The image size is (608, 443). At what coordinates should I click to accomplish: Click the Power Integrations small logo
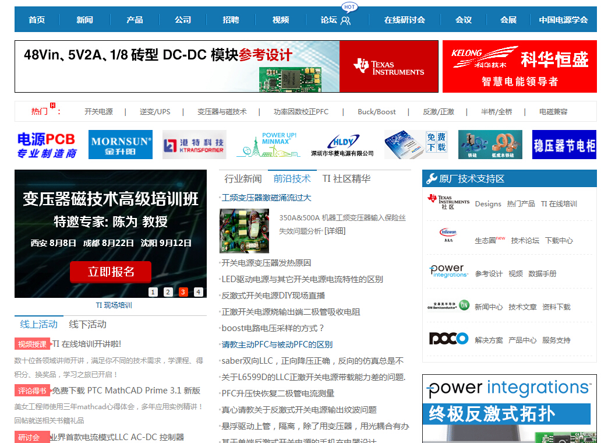click(448, 270)
